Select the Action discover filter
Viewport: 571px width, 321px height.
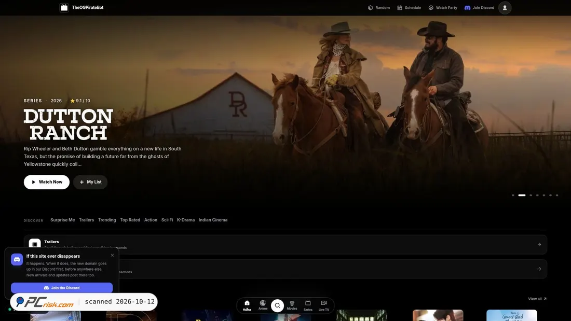click(151, 220)
